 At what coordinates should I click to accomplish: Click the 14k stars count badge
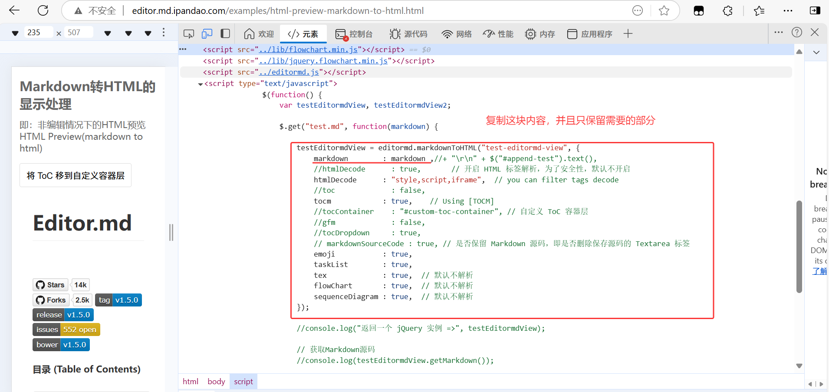click(x=80, y=285)
